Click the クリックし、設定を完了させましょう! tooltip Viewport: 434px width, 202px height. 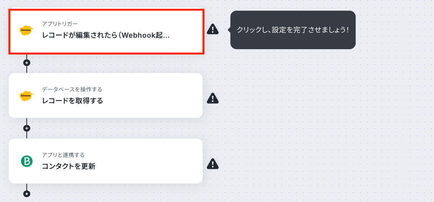tap(293, 30)
